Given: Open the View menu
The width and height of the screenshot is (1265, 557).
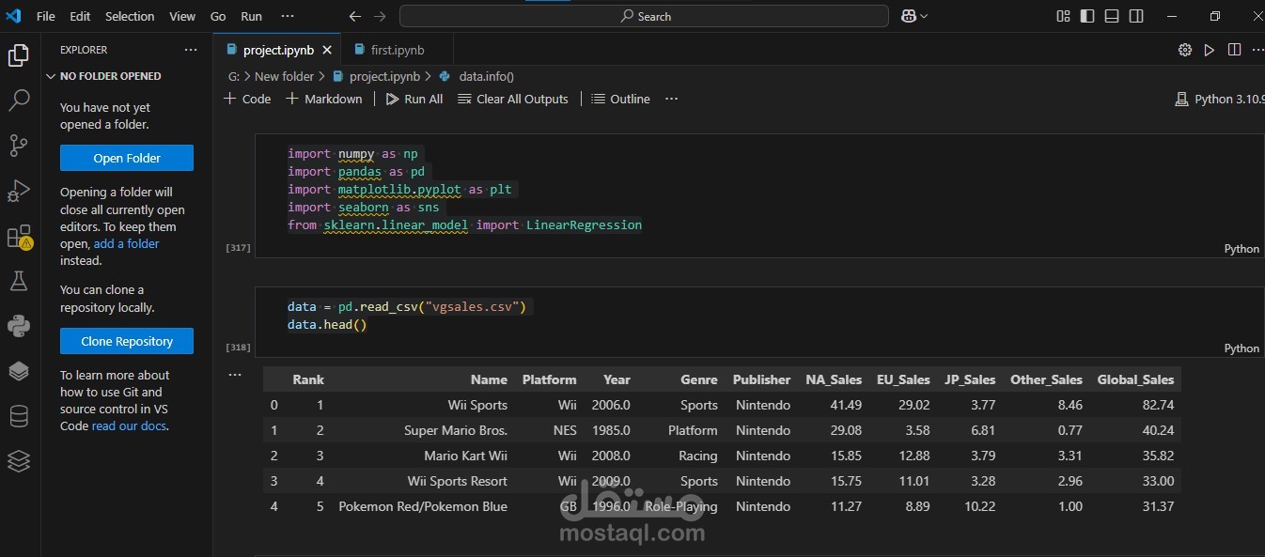Looking at the screenshot, I should tap(182, 16).
